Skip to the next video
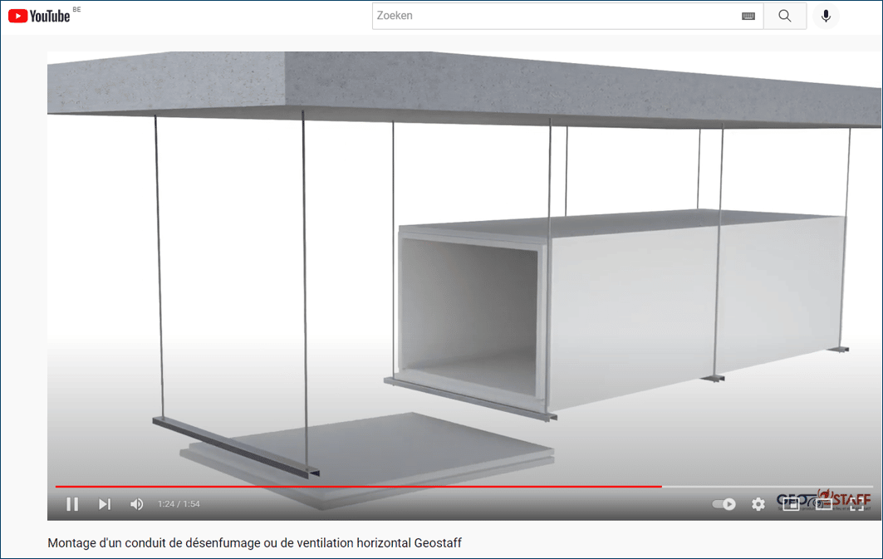The height and width of the screenshot is (559, 883). click(x=104, y=503)
